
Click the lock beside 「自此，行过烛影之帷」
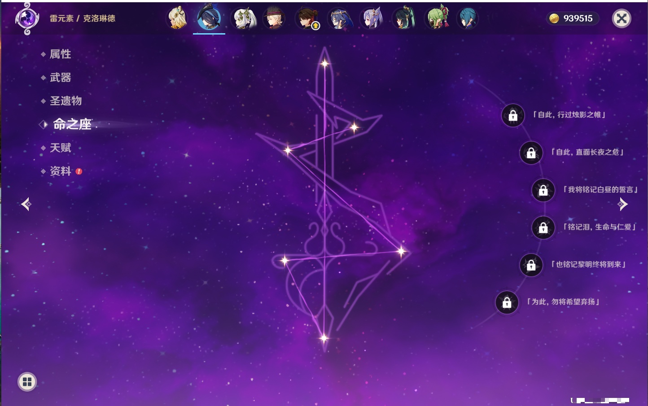[x=513, y=116]
